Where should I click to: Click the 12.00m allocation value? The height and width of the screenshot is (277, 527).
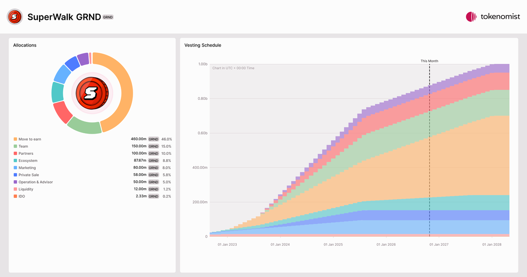[140, 189]
